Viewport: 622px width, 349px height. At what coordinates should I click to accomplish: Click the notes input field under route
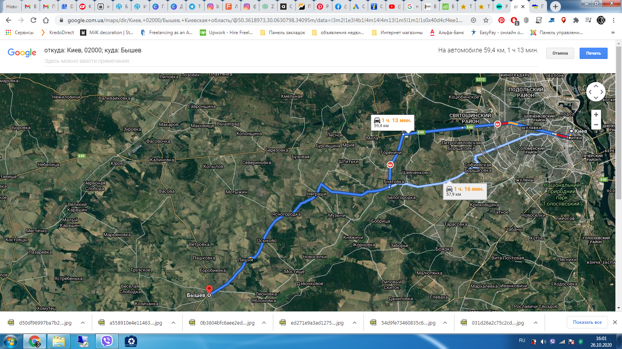click(x=291, y=61)
